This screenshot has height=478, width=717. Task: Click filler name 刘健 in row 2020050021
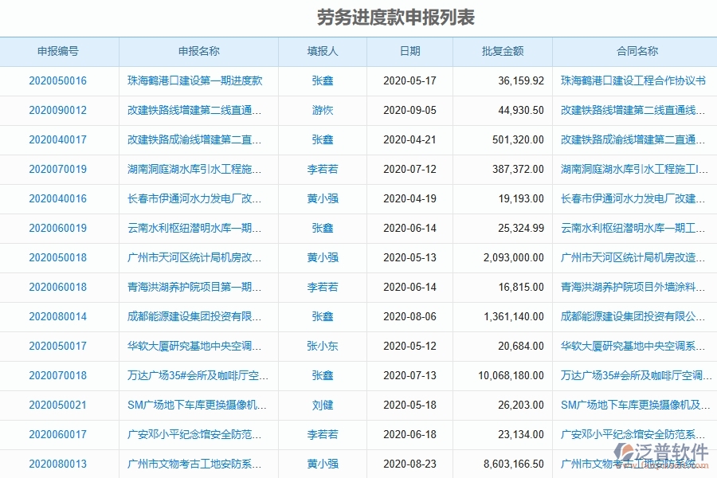tap(322, 405)
